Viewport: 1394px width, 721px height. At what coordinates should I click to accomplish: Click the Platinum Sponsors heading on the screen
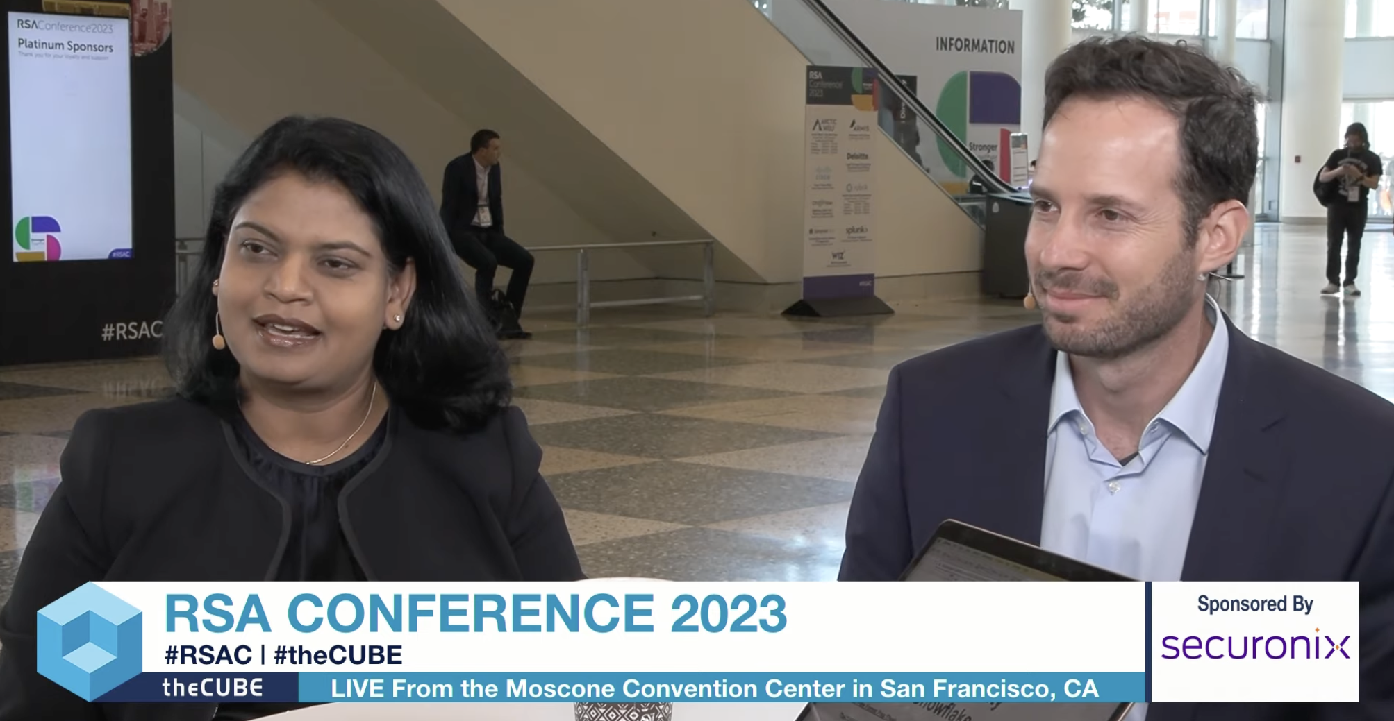coord(65,46)
